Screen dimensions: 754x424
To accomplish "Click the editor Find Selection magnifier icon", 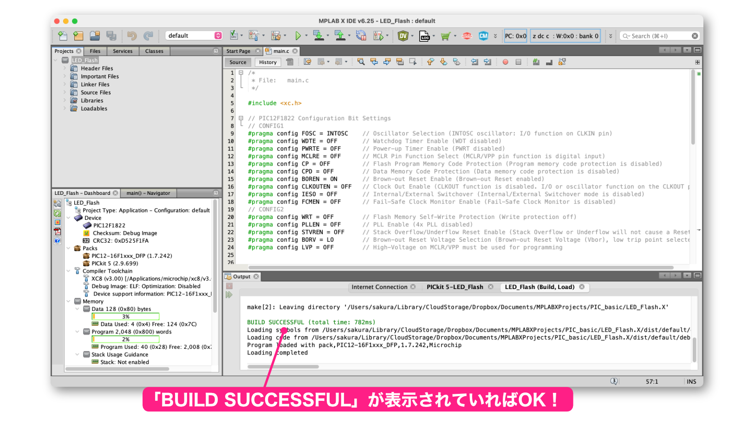I will (x=361, y=62).
